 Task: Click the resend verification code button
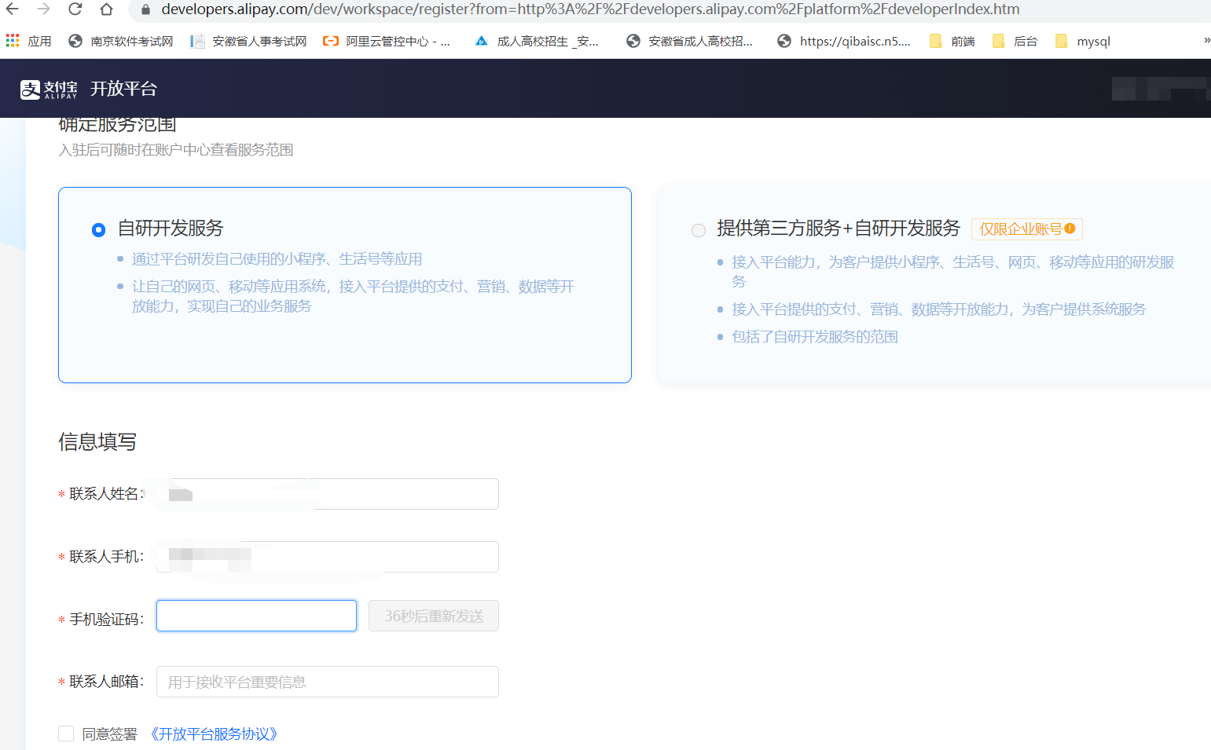coord(433,616)
